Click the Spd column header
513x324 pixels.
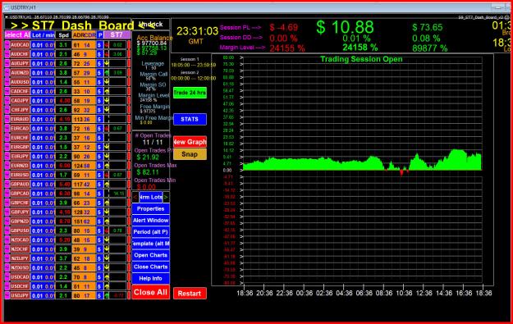coord(63,35)
